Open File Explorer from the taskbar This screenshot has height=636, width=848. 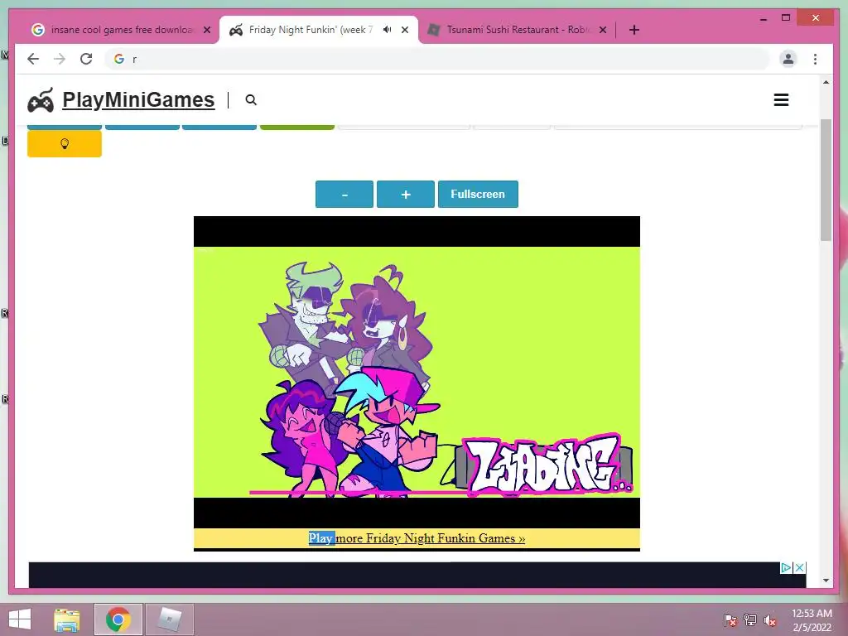[67, 619]
